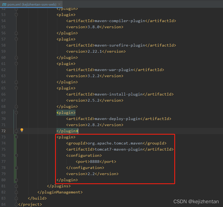Fold pluginManagement at its line 82 end marker
The height and width of the screenshot is (207, 223).
tap(16, 192)
